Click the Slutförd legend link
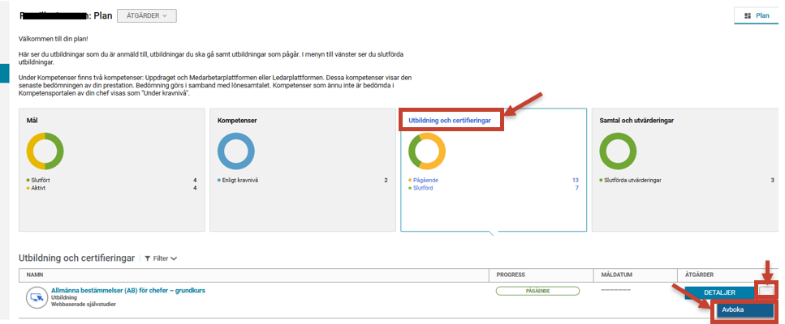 [x=423, y=188]
